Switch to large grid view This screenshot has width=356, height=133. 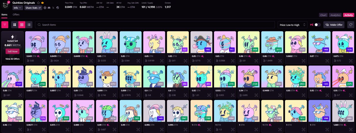pyautogui.click(x=15, y=25)
